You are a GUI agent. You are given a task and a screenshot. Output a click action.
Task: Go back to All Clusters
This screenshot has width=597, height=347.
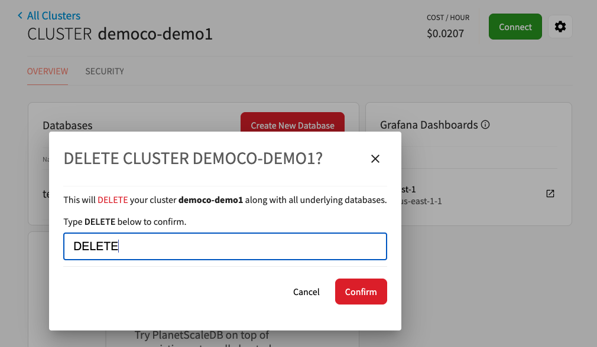49,15
